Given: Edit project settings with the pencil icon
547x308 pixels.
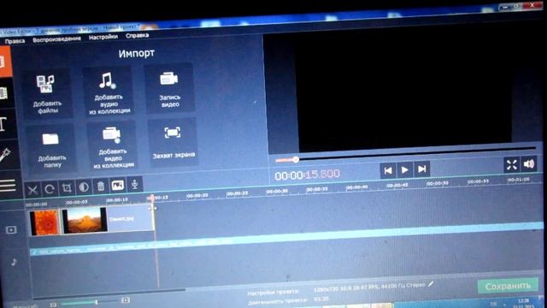Looking at the screenshot, I should click(431, 284).
